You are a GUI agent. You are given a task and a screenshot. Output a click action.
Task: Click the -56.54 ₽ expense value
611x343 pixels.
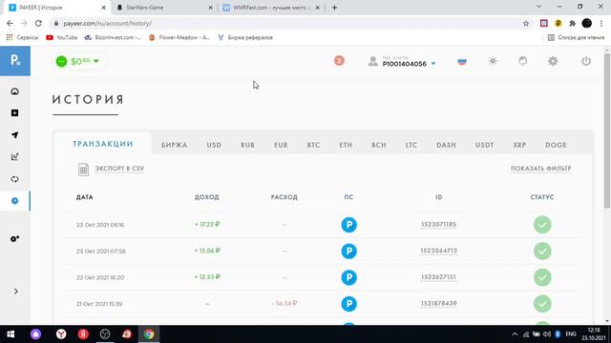point(284,303)
